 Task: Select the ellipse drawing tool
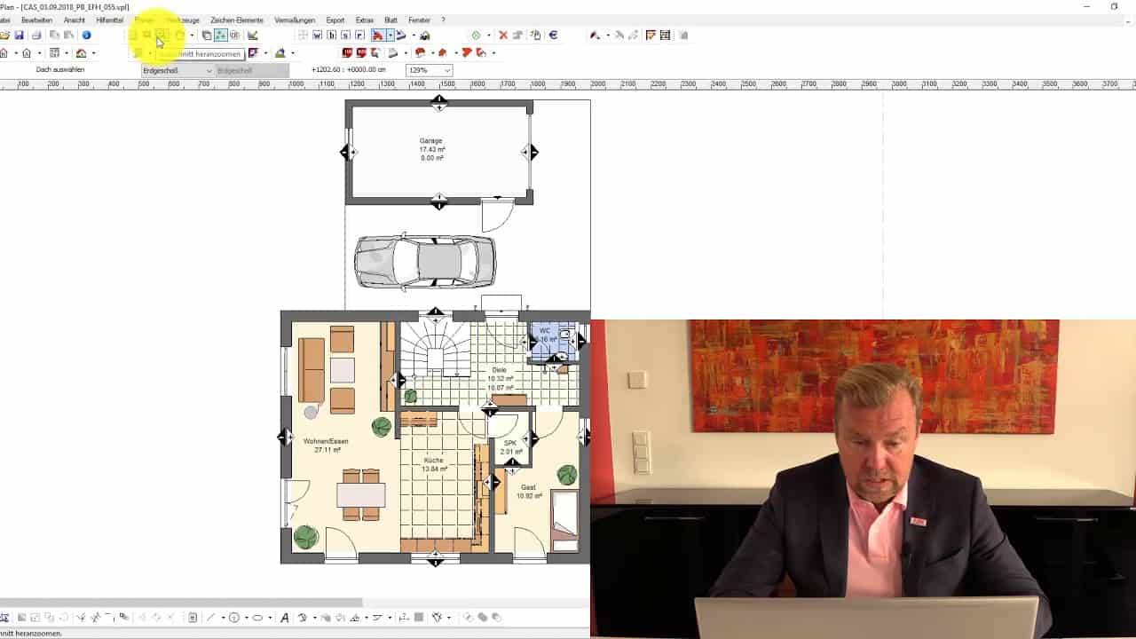[257, 618]
